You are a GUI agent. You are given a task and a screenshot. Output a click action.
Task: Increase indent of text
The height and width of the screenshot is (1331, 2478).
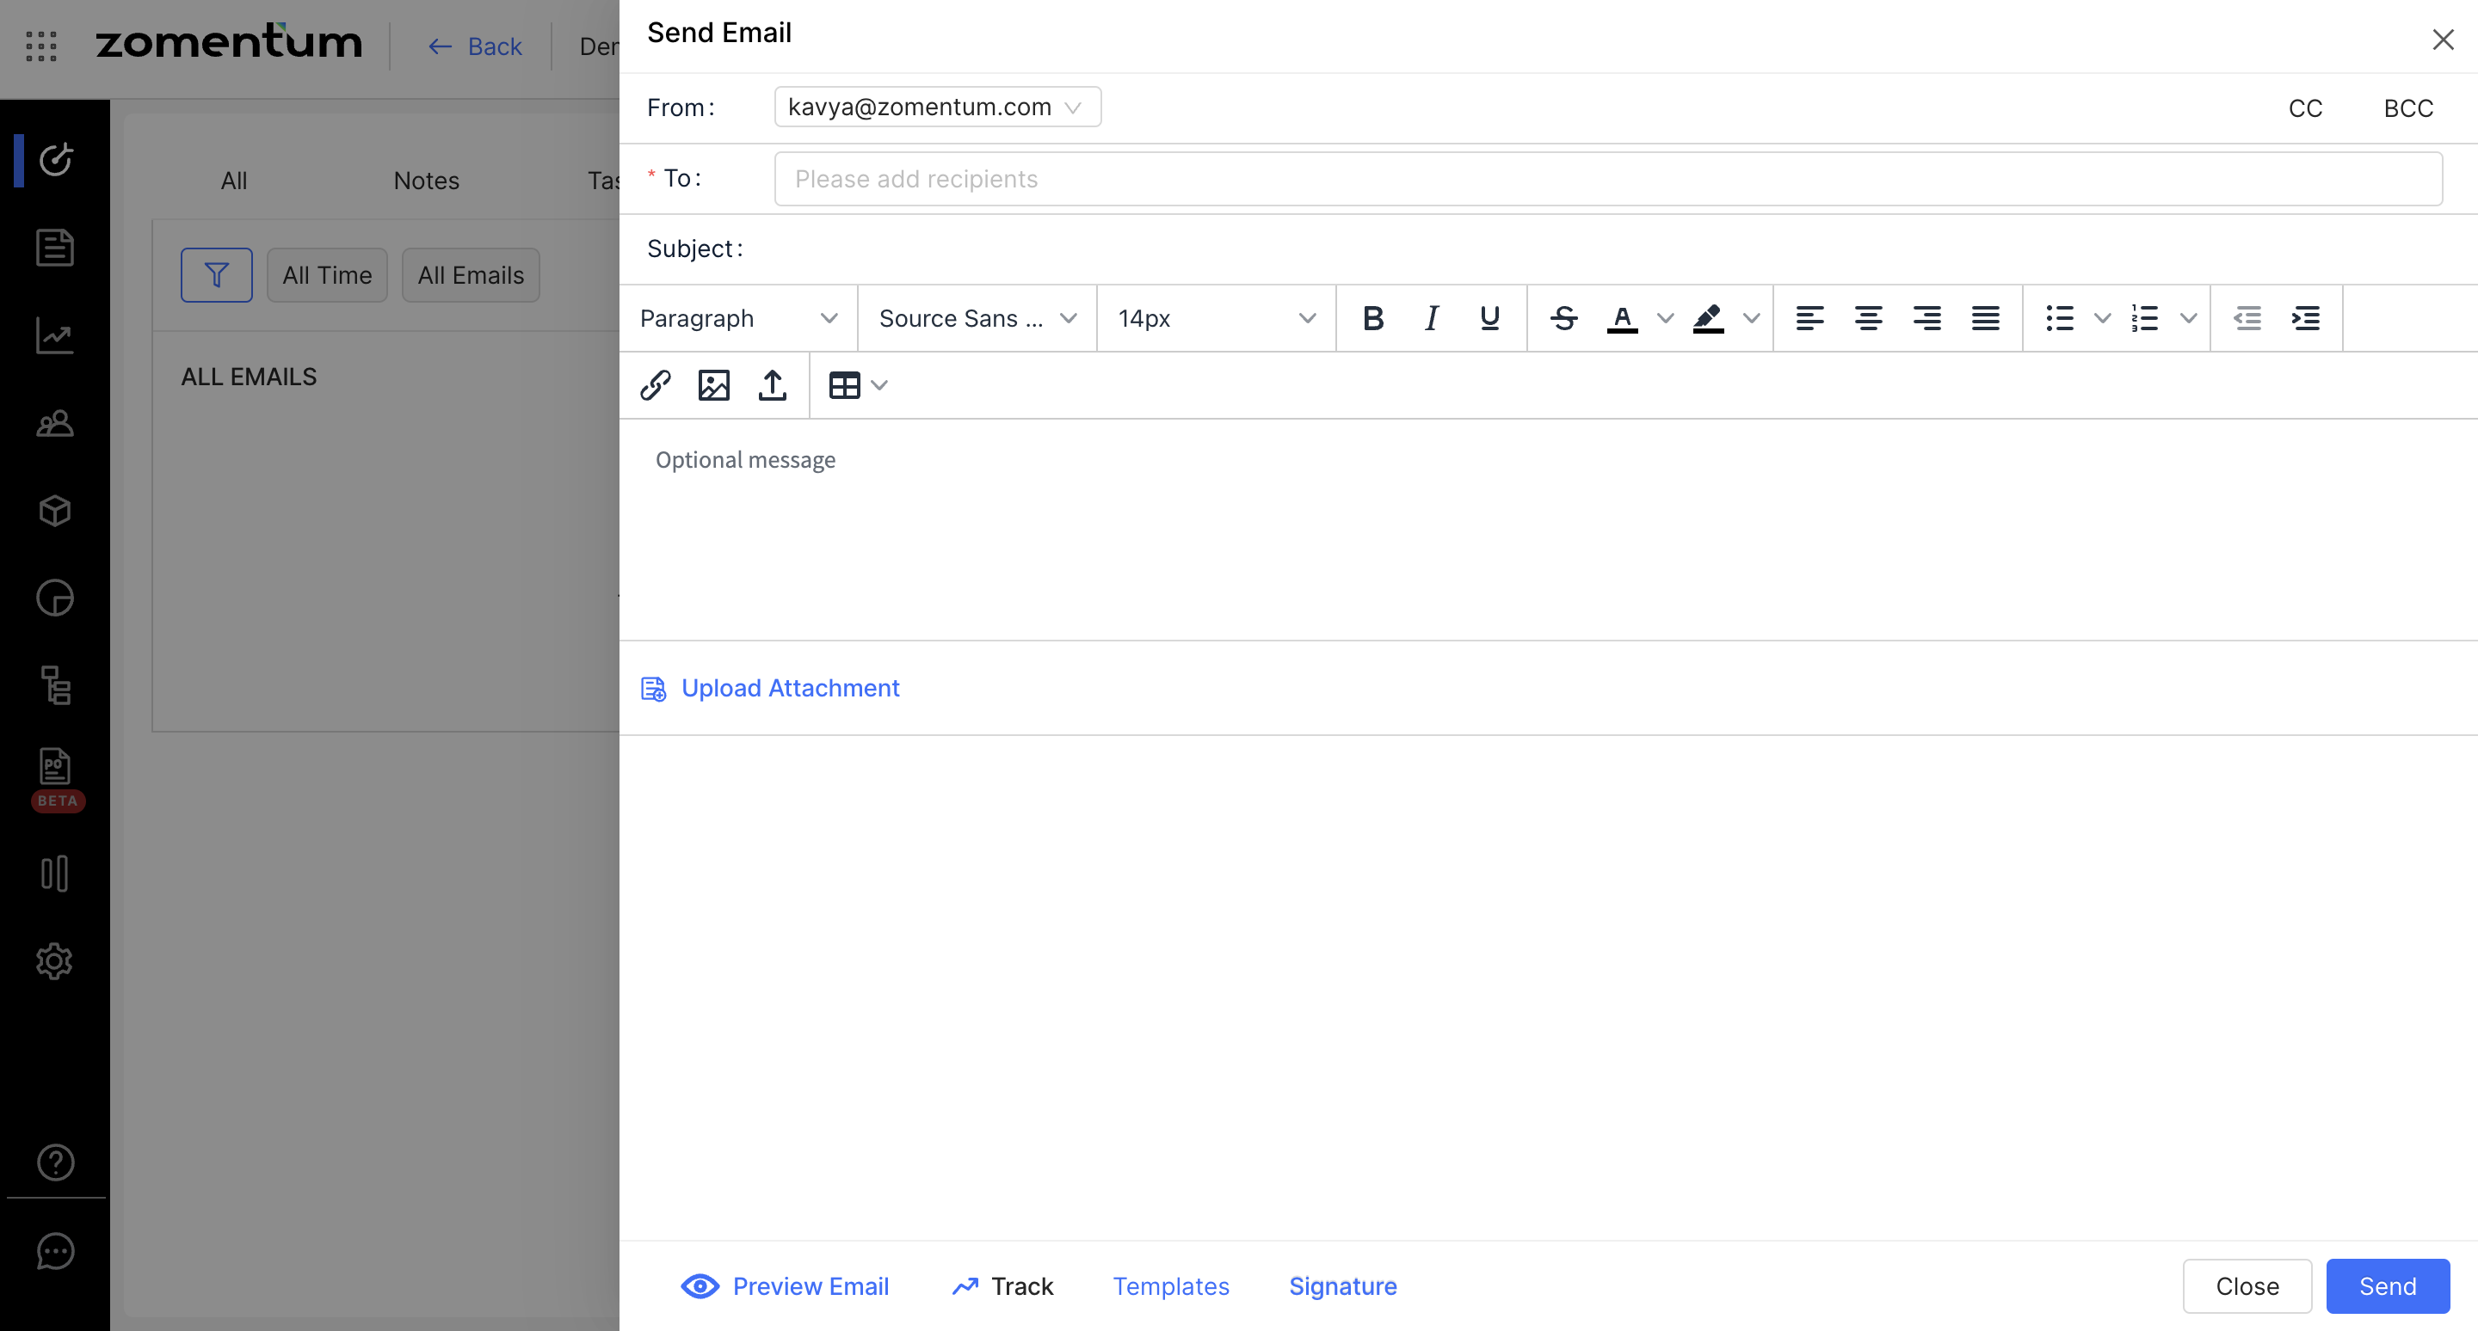coord(2306,318)
